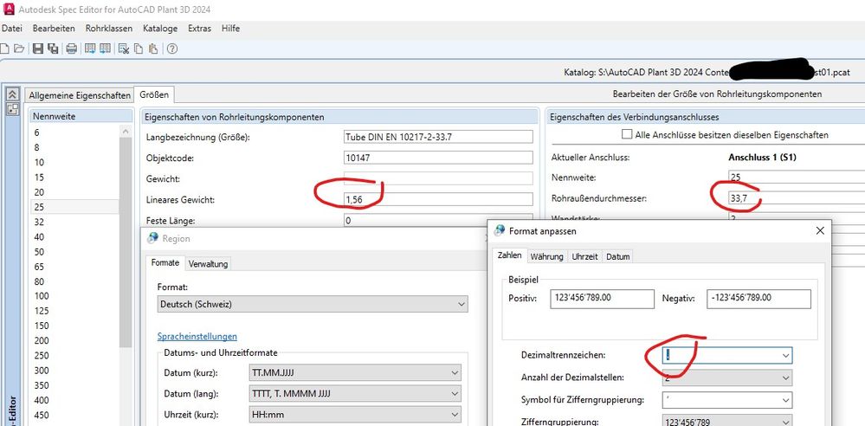The image size is (865, 426).
Task: Expand the Datum (kurz) dropdown
Action: click(356, 373)
